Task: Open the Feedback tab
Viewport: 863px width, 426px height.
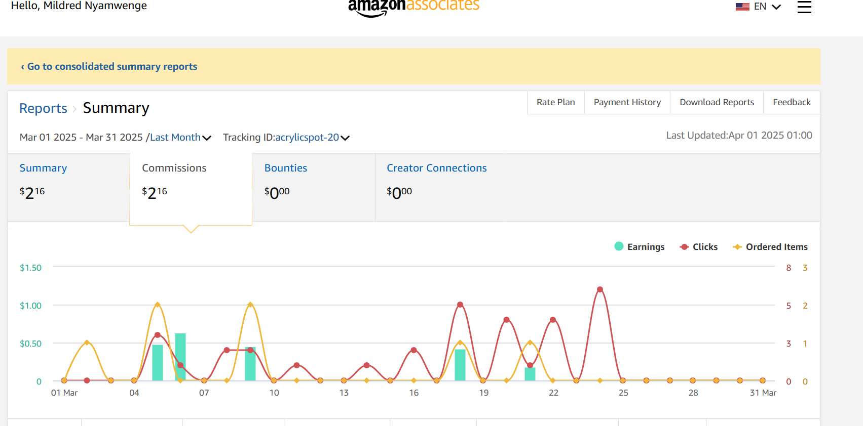Action: tap(792, 102)
